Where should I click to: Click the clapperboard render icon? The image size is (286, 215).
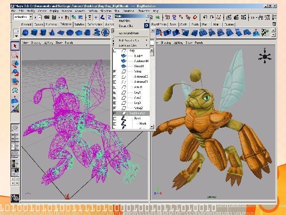tap(229, 18)
